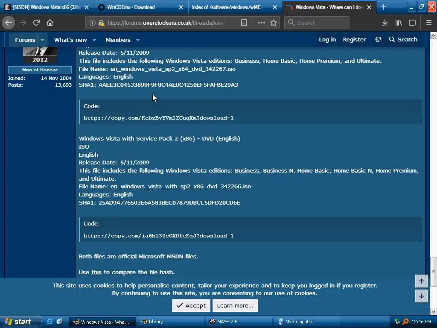Image resolution: width=437 pixels, height=328 pixels.
Task: Click the poster's 2012 avatar thumbnail
Action: point(40,55)
